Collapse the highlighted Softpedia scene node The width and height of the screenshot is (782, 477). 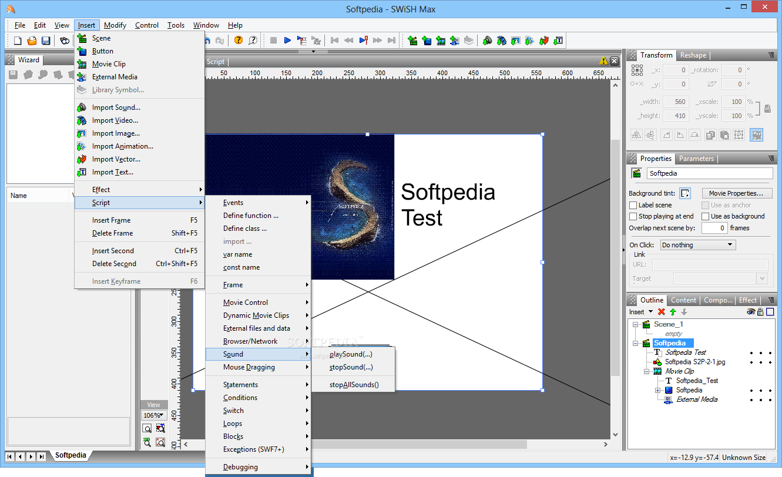pyautogui.click(x=635, y=343)
